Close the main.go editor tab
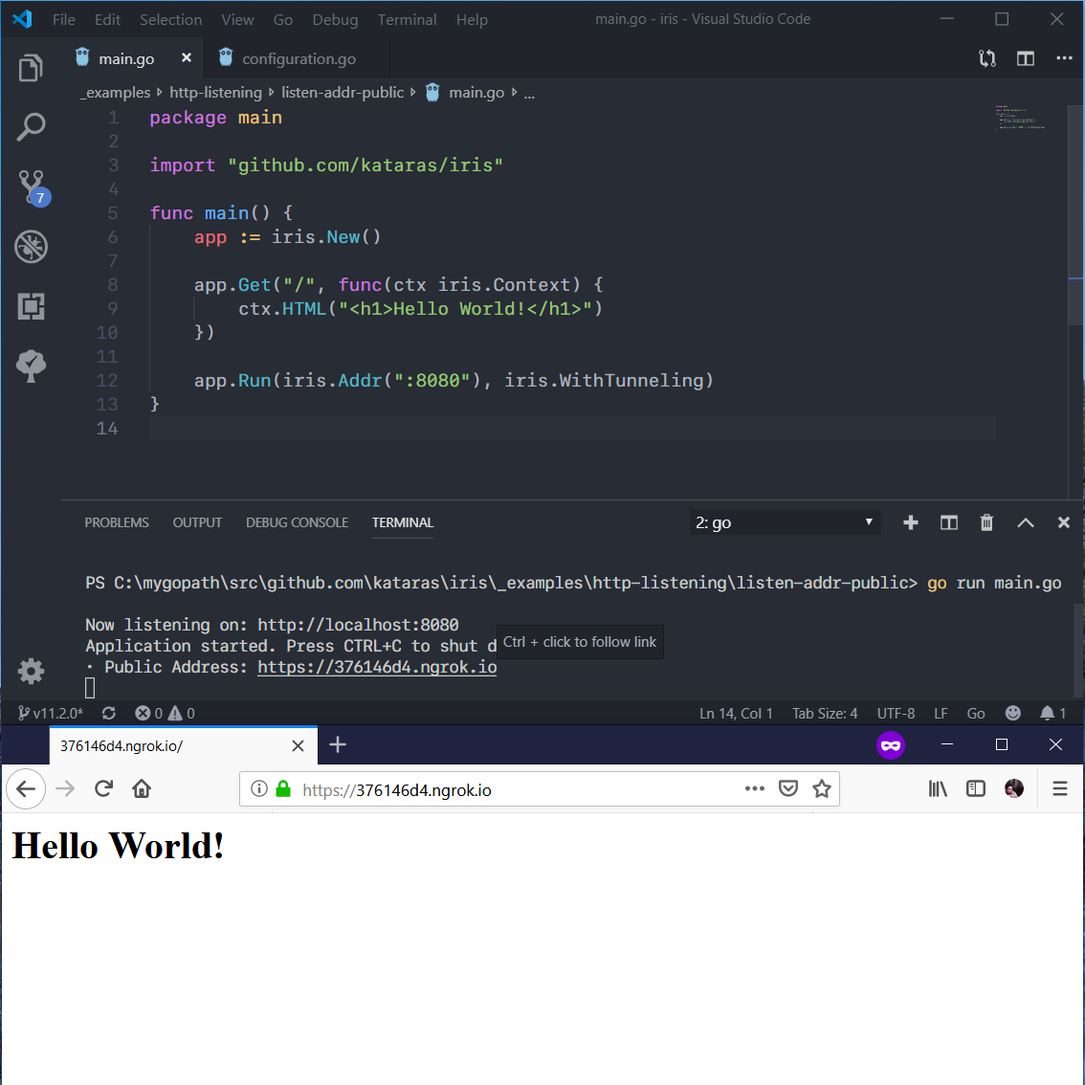 tap(187, 58)
